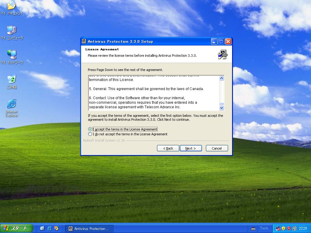Click the setup title bar icon

tap(84, 41)
